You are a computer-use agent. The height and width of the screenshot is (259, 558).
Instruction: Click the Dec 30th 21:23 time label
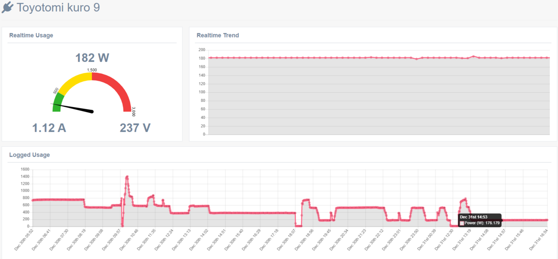(x=356, y=239)
